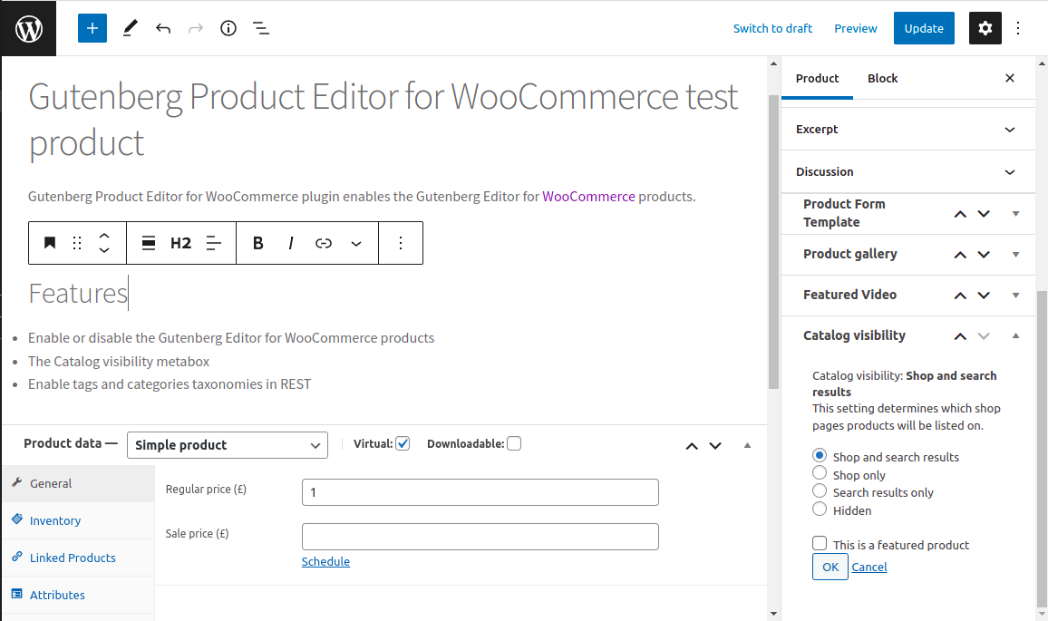
Task: Toggle bold formatting
Action: coord(258,243)
